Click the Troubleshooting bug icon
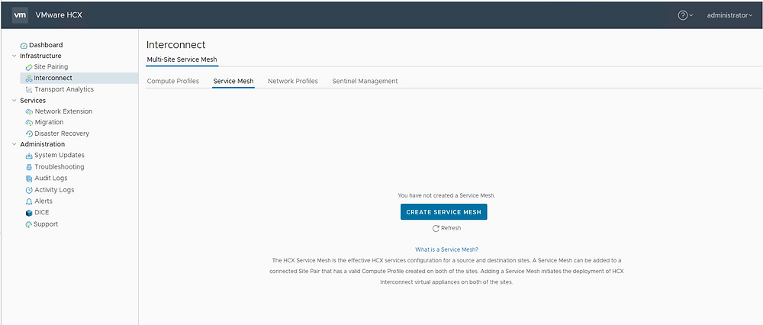 click(29, 167)
